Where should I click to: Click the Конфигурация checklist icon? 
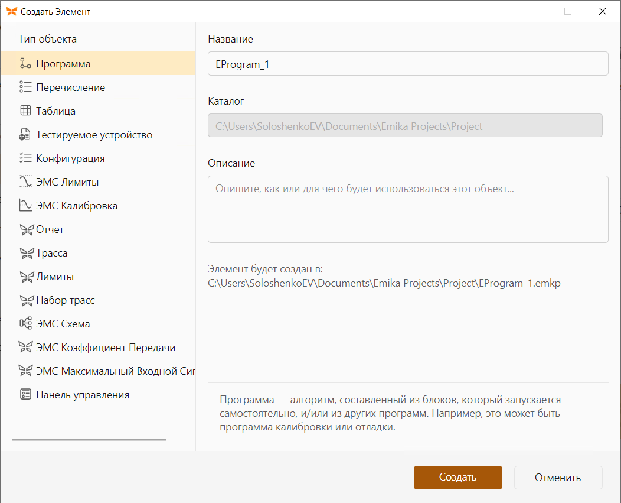(x=25, y=158)
